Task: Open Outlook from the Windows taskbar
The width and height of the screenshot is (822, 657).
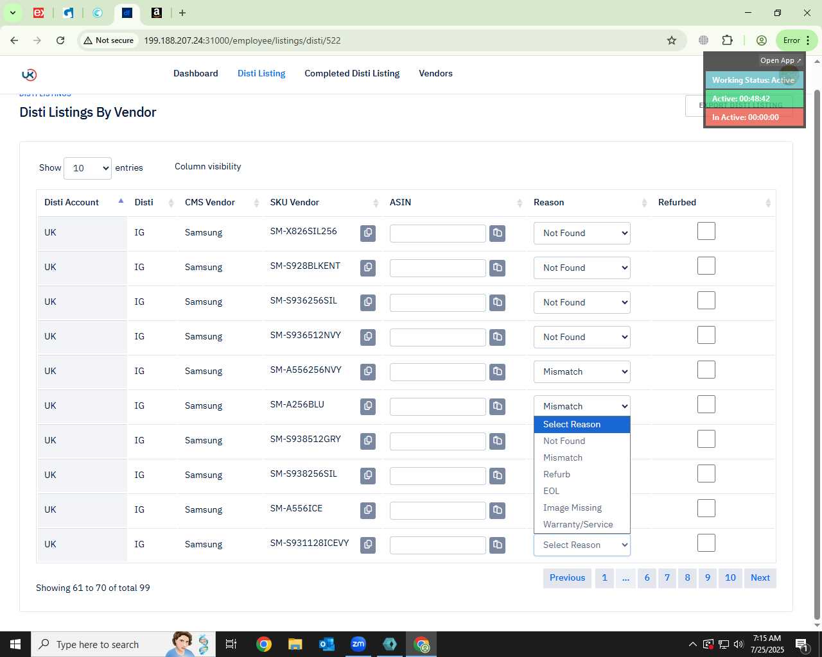Action: click(327, 644)
